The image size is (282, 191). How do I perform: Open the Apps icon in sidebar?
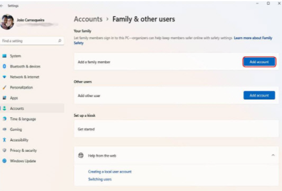pos(4,98)
